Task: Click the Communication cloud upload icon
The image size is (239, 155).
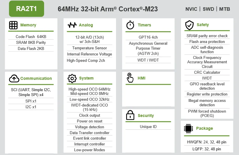Action: coord(14,78)
